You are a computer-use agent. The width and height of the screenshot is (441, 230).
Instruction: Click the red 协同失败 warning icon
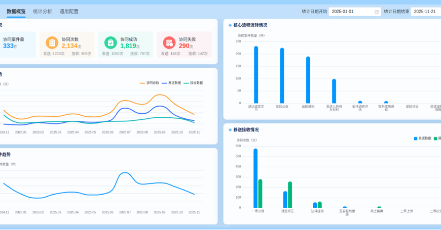pyautogui.click(x=169, y=43)
